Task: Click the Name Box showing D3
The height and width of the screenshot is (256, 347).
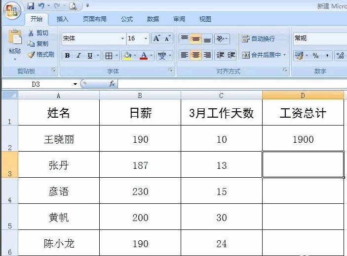Action: pyautogui.click(x=36, y=84)
